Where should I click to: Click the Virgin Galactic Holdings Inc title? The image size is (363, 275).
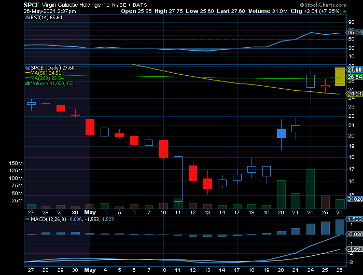coord(76,5)
